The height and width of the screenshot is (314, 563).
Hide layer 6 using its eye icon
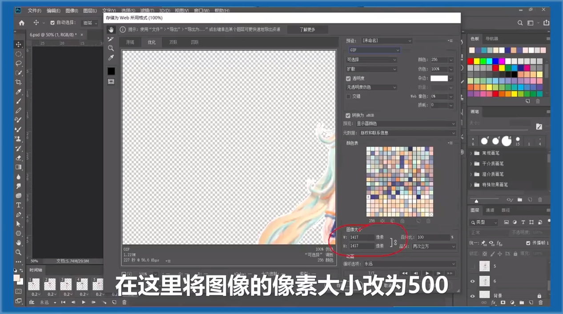(472, 281)
